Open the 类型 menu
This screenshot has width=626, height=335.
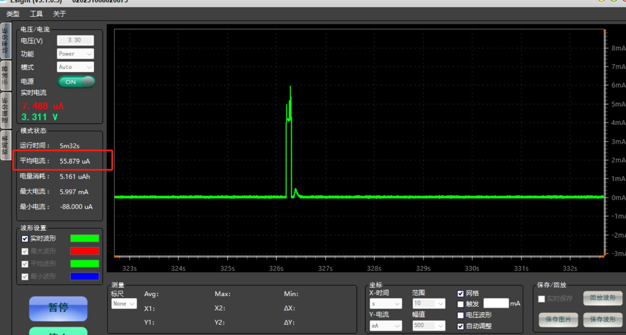(13, 14)
